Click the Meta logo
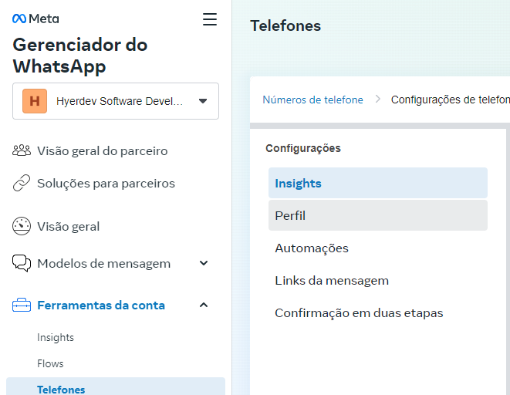Viewport: 510px width, 395px height. (35, 19)
